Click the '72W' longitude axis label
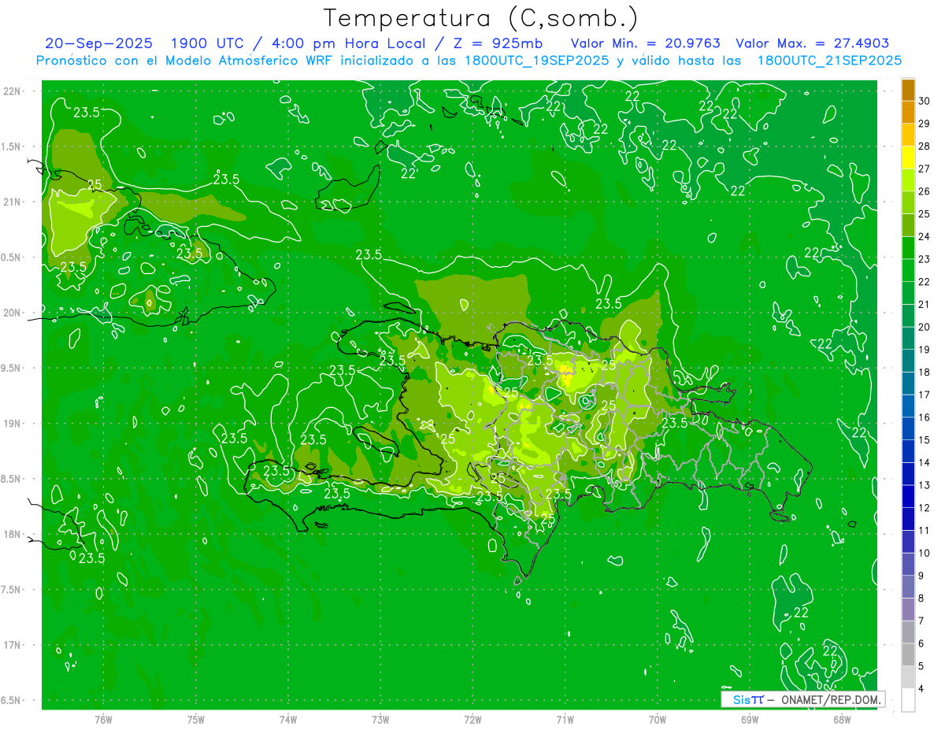The image size is (945, 730). [x=472, y=720]
